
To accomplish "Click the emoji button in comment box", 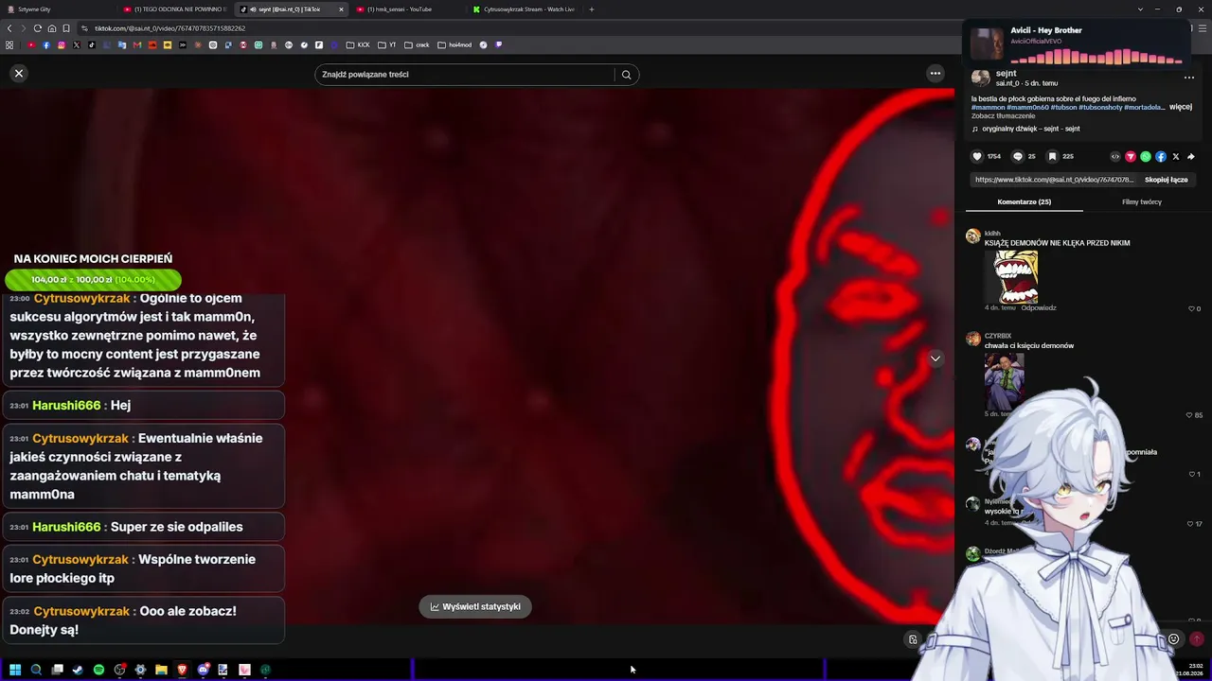I will (x=1173, y=639).
